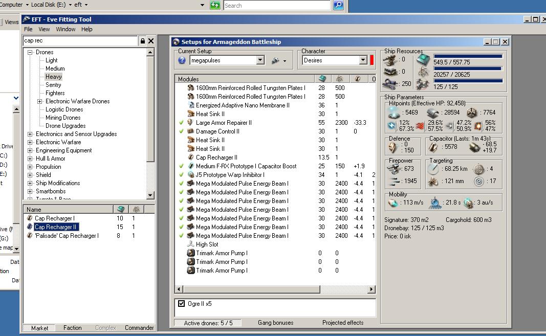Switch to the Market tab
The image size is (546, 336).
[x=40, y=328]
